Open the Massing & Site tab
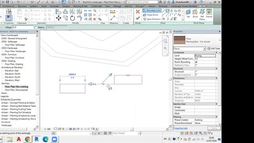 (x=80, y=6)
